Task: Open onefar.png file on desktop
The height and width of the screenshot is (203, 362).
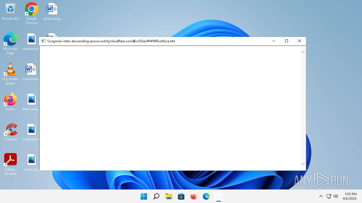Action: click(31, 162)
